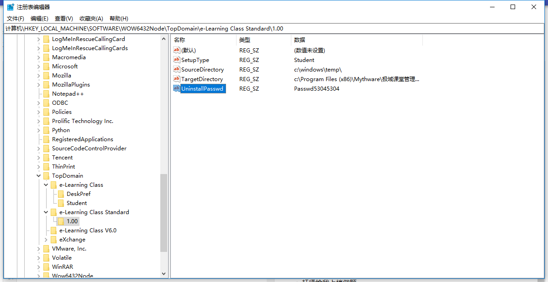Collapse the e-Learning Class Standard node
The height and width of the screenshot is (282, 548).
pyautogui.click(x=46, y=212)
